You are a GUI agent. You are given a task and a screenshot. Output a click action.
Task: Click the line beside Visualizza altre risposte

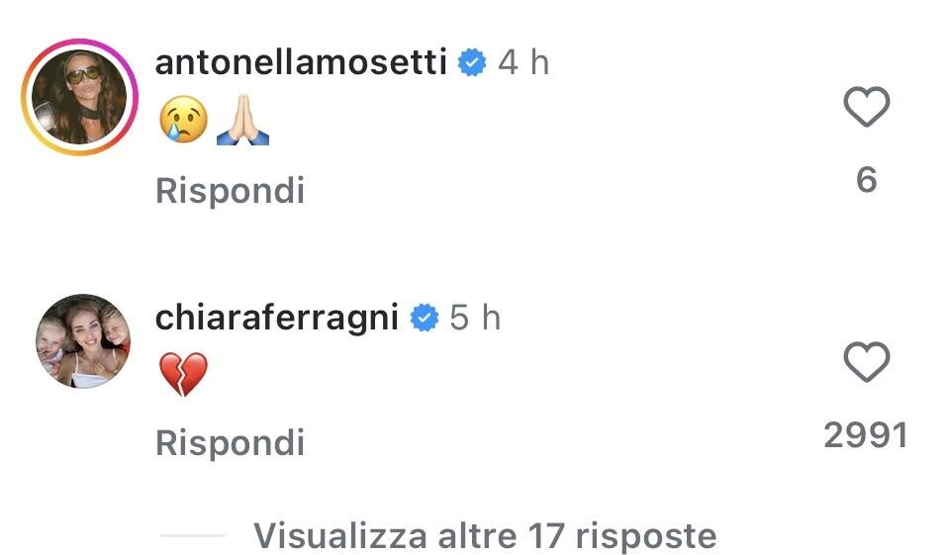(x=192, y=536)
